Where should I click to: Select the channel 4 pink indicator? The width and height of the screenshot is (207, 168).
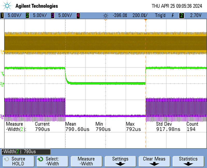78,16
